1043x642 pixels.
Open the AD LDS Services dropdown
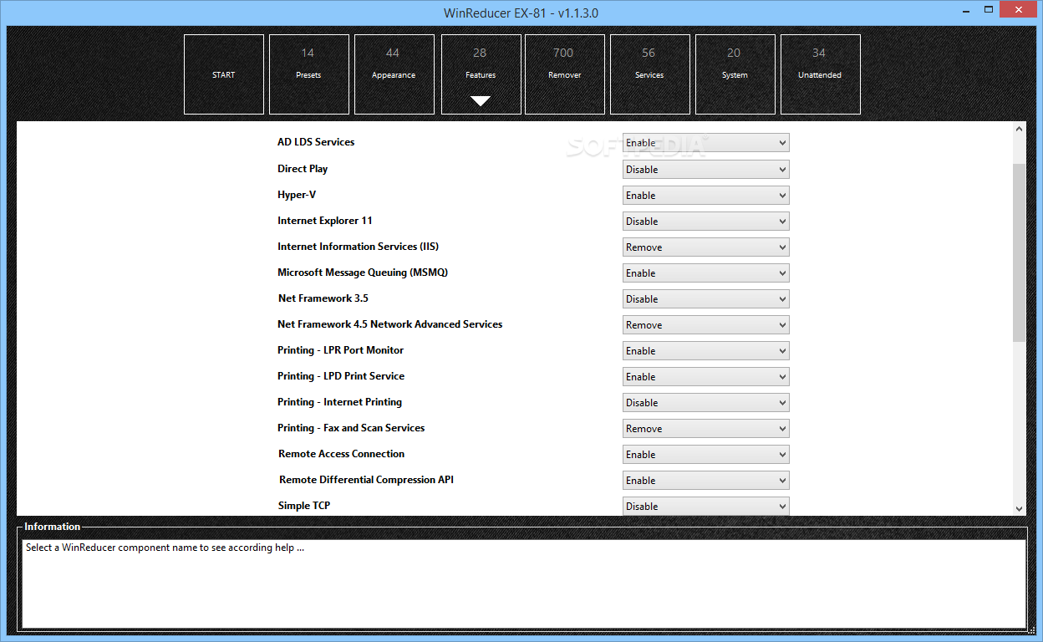706,143
